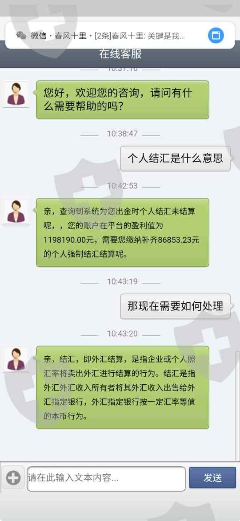
Task: Tap the plus attachment icon beside the input
Action: [x=13, y=478]
